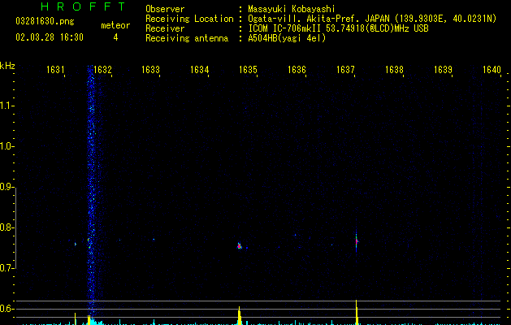Click the 0.8 kHz frequency label
Image resolution: width=511 pixels, height=325 pixels.
tap(6, 227)
